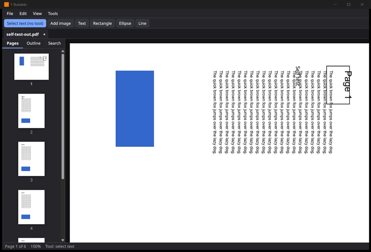371x252 pixels.
Task: Open the View menu
Action: pos(37,13)
